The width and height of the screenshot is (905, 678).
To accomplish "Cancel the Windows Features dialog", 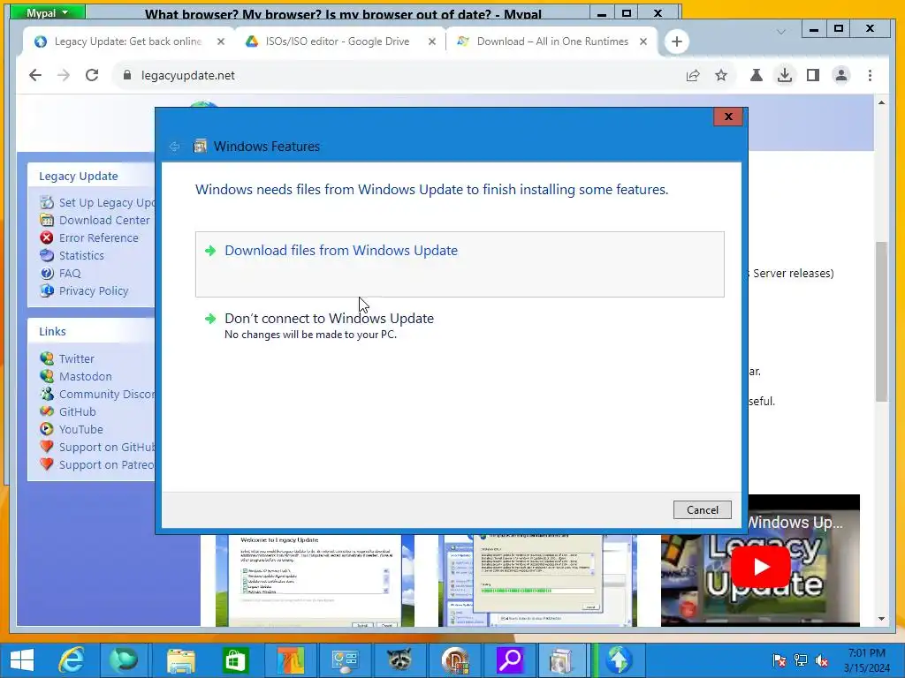I will tap(702, 509).
